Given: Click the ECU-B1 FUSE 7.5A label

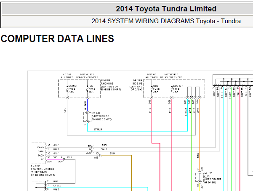Looking at the screenshot, I should click(x=73, y=89).
